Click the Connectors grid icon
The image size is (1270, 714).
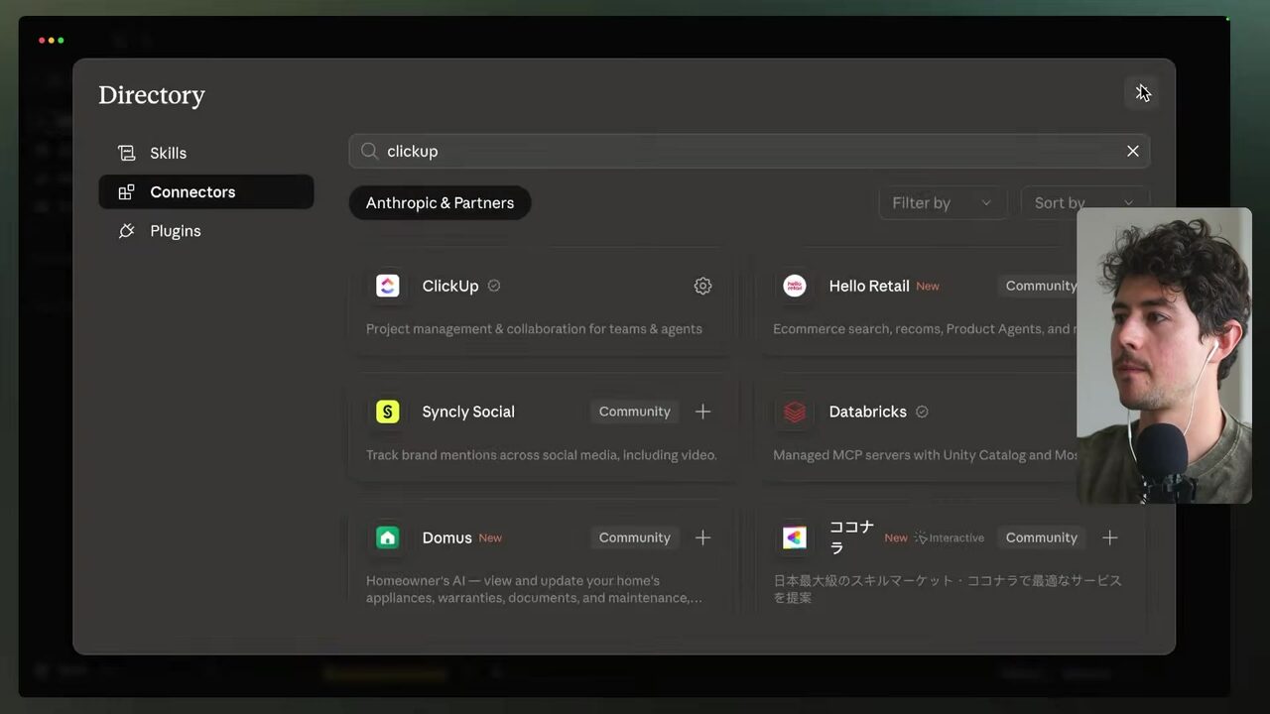pos(126,192)
